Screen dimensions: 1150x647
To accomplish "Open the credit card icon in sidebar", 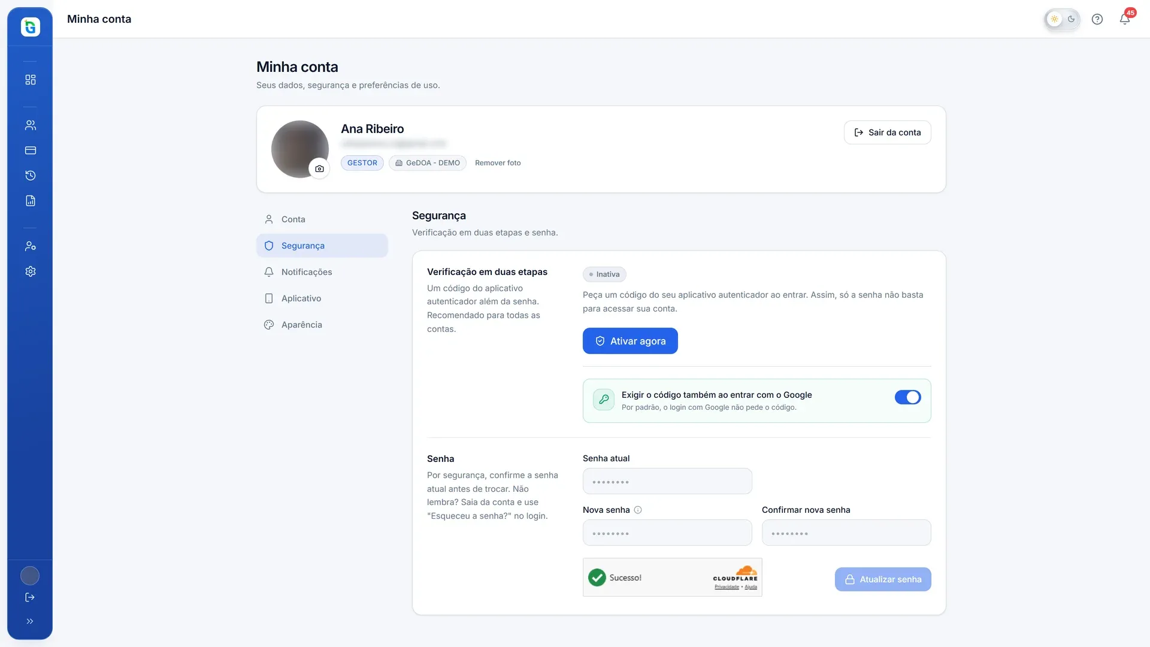I will [31, 150].
